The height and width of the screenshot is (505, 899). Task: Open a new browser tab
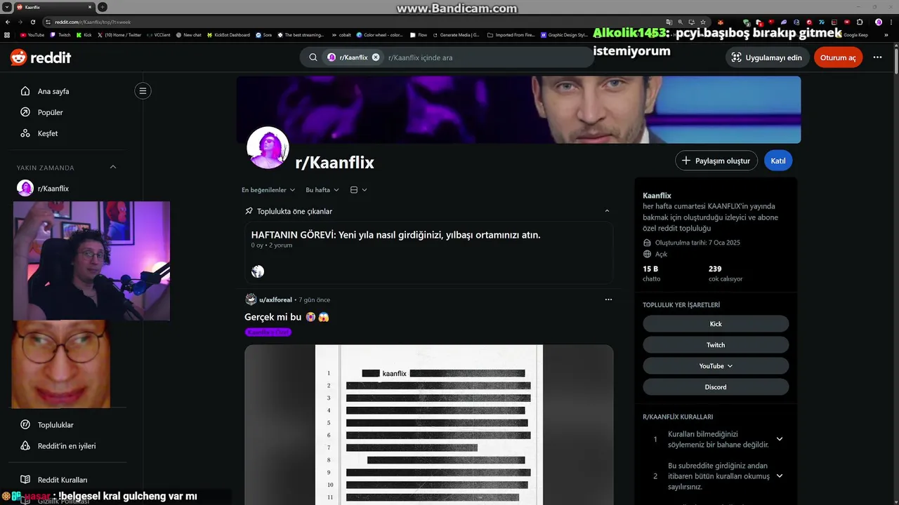pos(103,7)
